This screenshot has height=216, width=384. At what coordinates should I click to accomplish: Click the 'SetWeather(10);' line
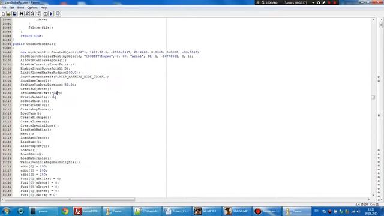pos(35,101)
